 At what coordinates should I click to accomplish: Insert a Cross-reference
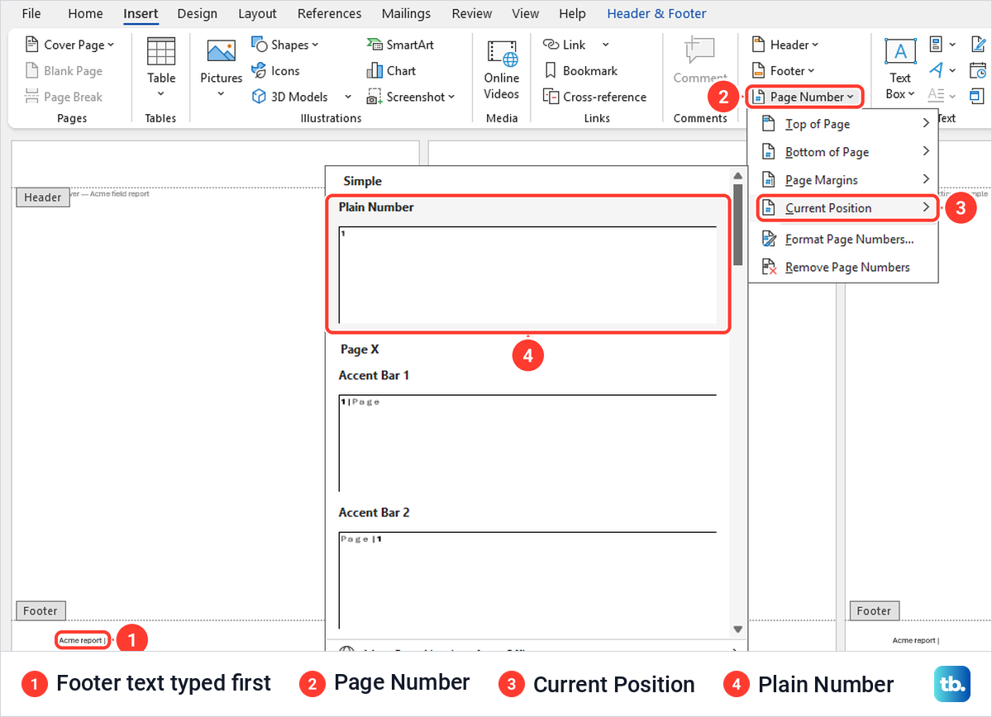594,97
